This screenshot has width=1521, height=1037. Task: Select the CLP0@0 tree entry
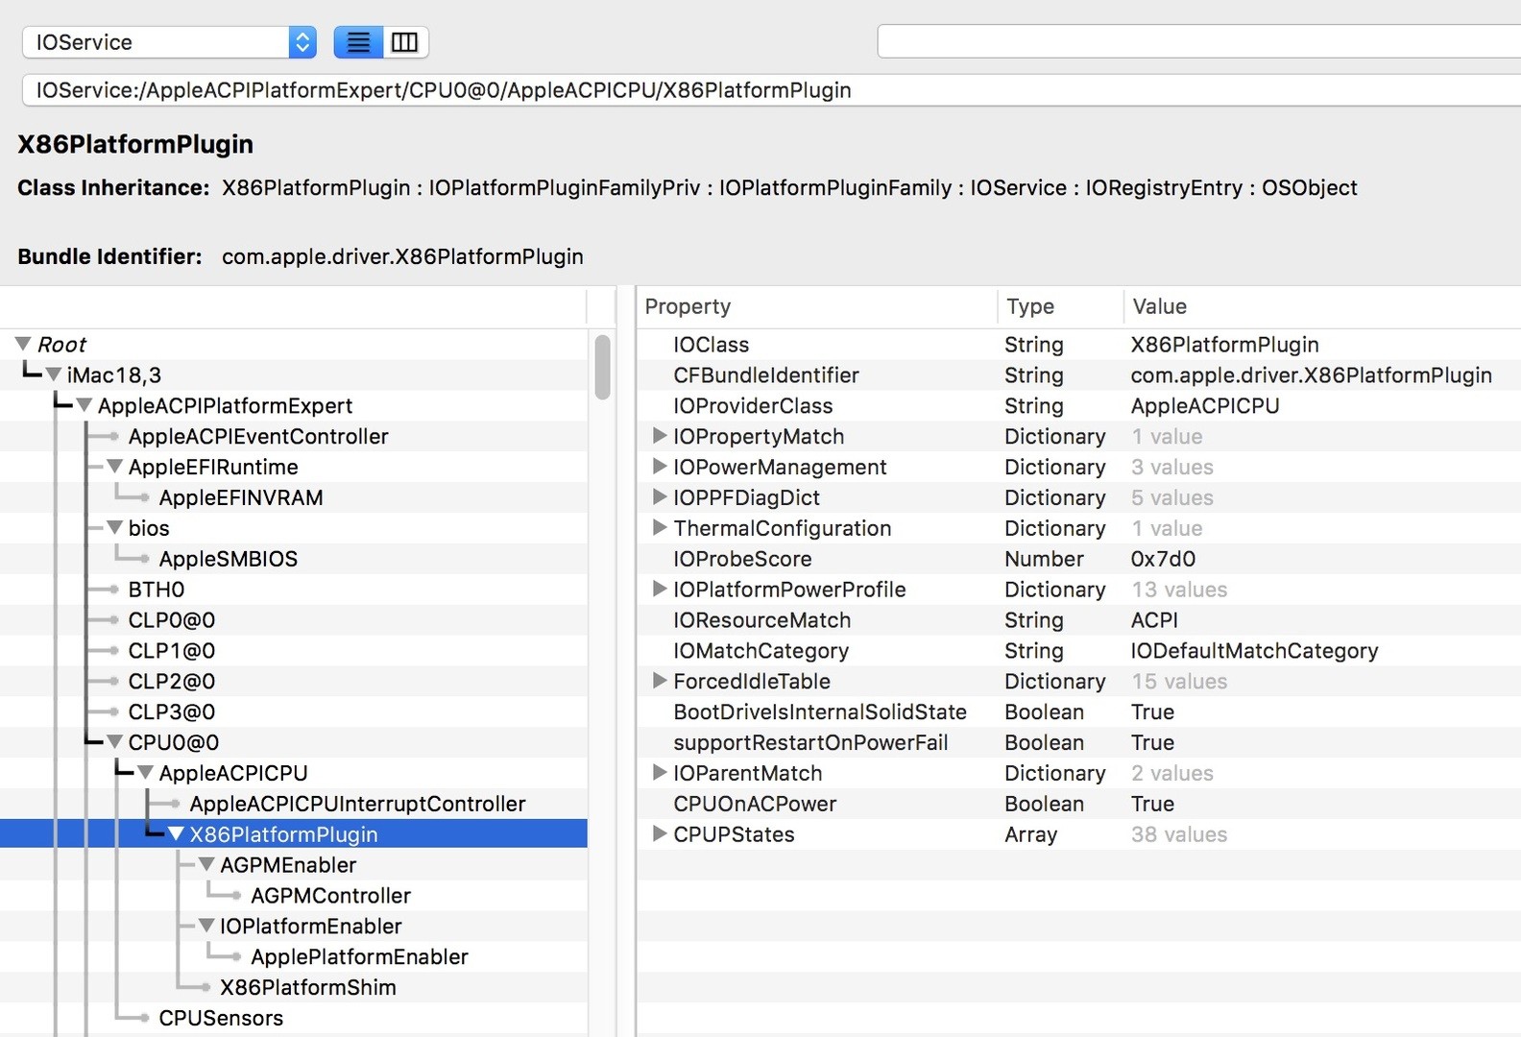pyautogui.click(x=172, y=620)
